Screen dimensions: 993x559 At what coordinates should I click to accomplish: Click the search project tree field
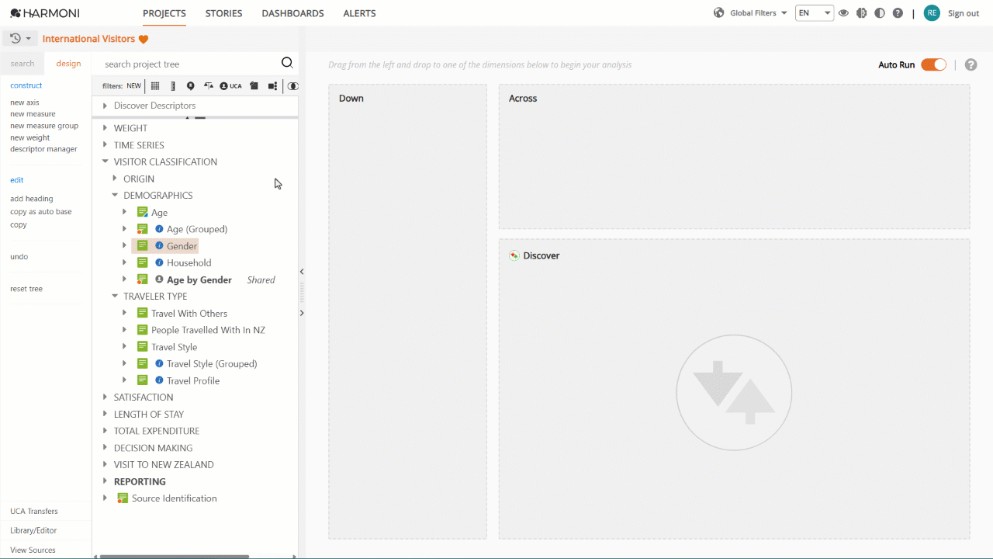point(190,64)
